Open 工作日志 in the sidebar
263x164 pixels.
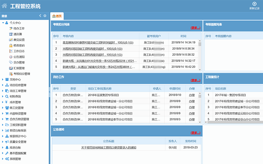point(19,51)
